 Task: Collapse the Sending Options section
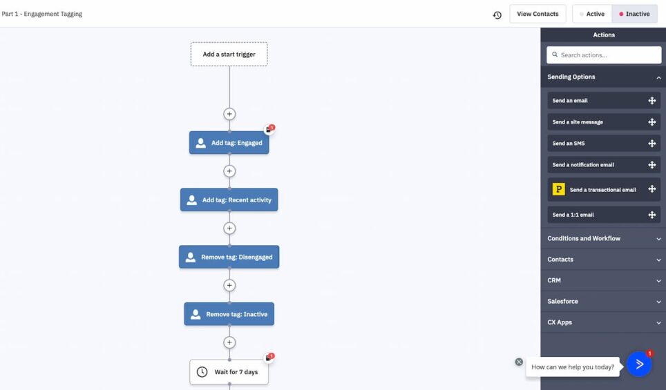pos(658,77)
